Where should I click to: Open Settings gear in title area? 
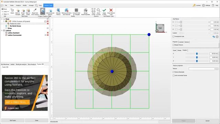click(203, 6)
